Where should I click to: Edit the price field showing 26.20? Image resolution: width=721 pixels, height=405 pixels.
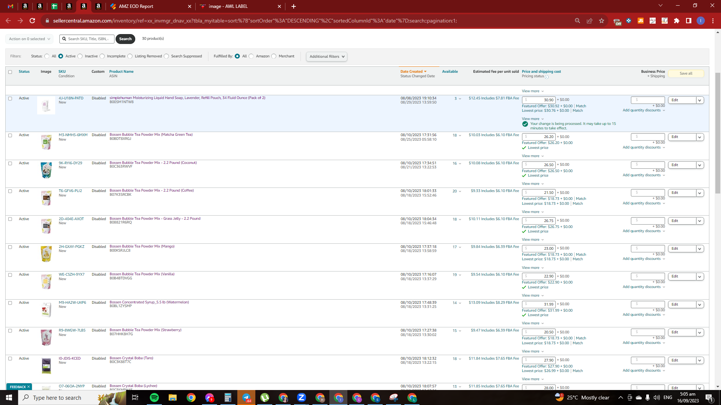(x=538, y=137)
